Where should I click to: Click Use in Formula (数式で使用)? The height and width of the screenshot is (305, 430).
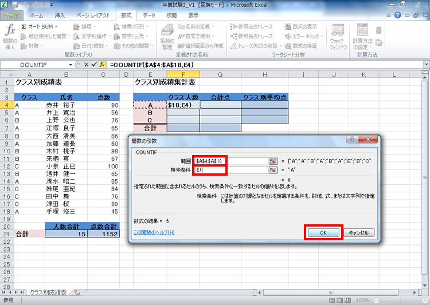[x=196, y=36]
